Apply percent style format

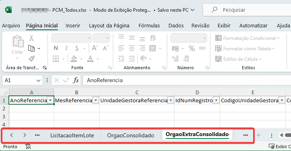click(192, 48)
